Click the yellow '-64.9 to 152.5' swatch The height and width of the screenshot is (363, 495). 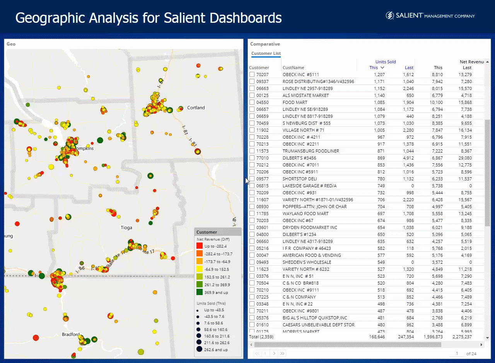click(200, 269)
